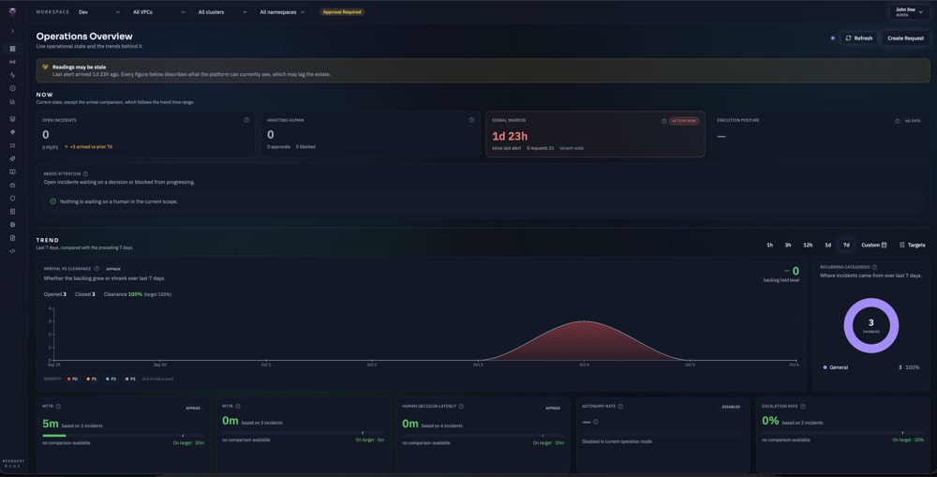Open the open-book sidebar icon
Screen dimensions: 937x477
tap(12, 171)
